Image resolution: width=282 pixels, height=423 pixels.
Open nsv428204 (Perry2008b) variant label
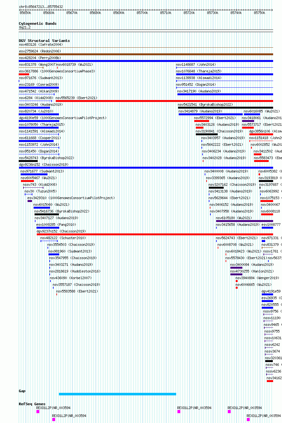(x=40, y=58)
